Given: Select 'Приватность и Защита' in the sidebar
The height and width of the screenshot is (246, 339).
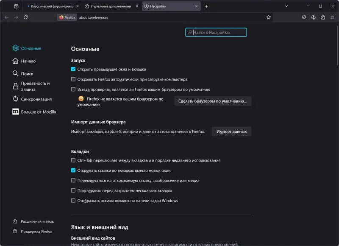Looking at the screenshot, I should pyautogui.click(x=35, y=87).
